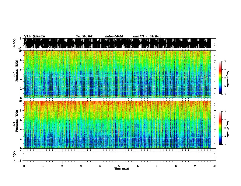
Task: Click the ch.2 frequency tick label "4"
Action: click(21, 129)
